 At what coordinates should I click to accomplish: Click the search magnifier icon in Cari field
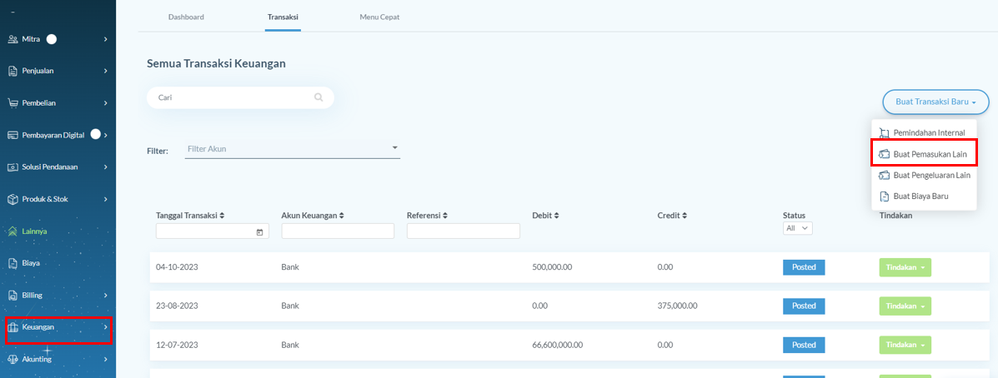318,98
